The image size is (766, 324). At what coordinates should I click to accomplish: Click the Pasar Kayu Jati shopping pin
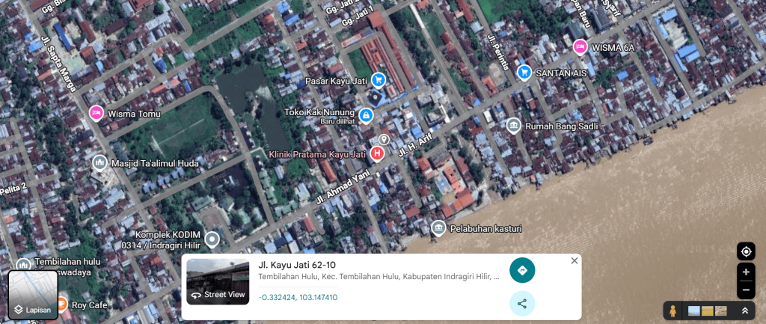coord(378,79)
